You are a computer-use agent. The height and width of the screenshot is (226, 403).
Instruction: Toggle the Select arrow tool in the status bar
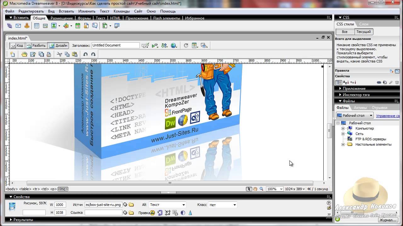[x=249, y=189]
